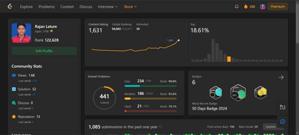Click the swap layout floating icon
This screenshot has height=135, width=299.
point(283,107)
